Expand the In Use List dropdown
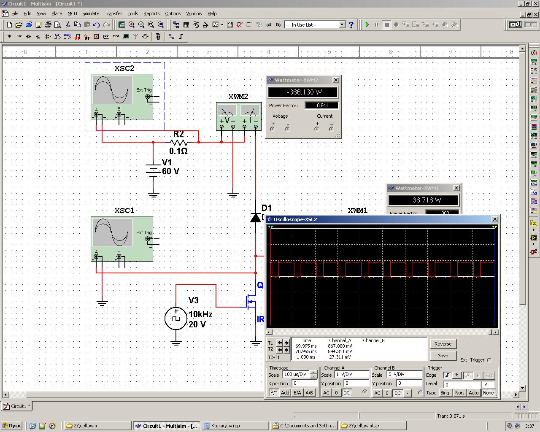 (342, 25)
